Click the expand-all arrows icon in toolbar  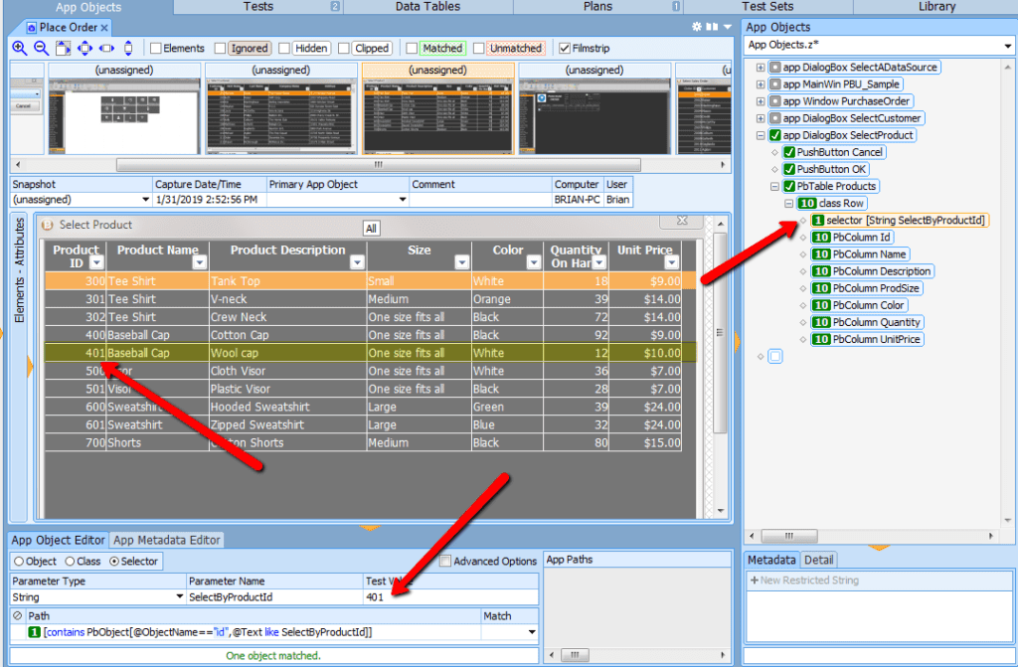(x=85, y=48)
